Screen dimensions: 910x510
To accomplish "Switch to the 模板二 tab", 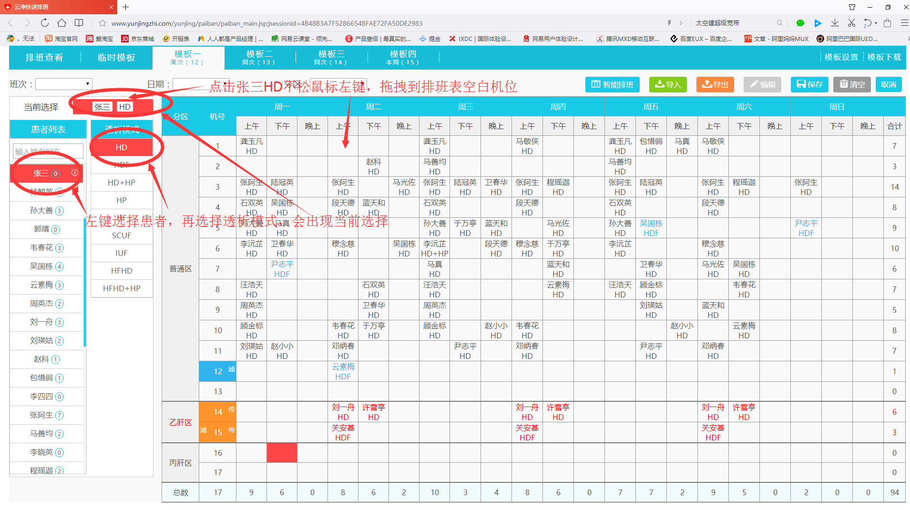I will click(x=260, y=57).
